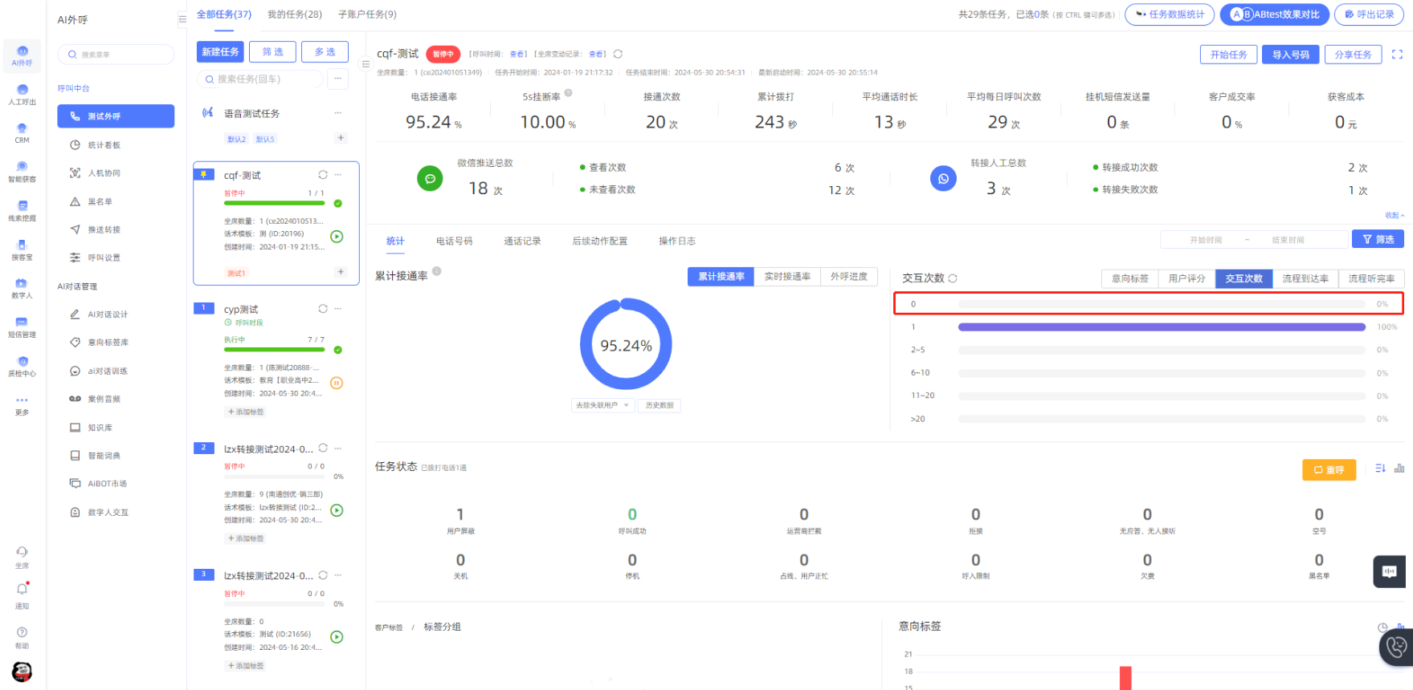This screenshot has height=690, width=1413.
Task: Click the 搜索任务 search input field
Action: [x=261, y=79]
